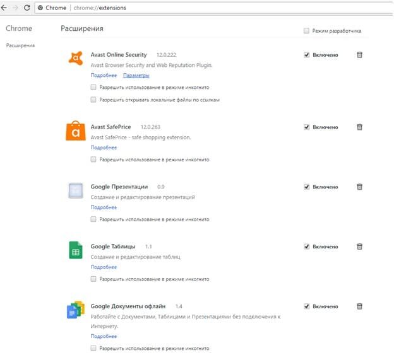Viewport: 394px width, 355px height.
Task: Allow Google Презентации in incognito mode
Action: coord(93,219)
